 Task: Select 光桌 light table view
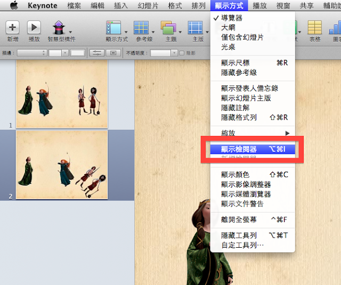tap(253, 47)
